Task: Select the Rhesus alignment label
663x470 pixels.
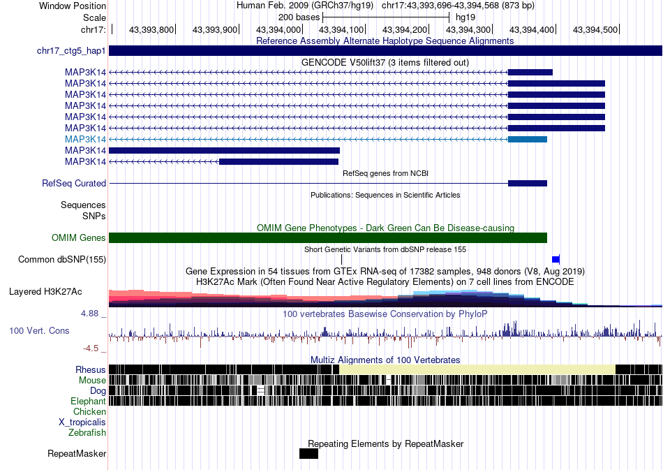Action: [91, 369]
